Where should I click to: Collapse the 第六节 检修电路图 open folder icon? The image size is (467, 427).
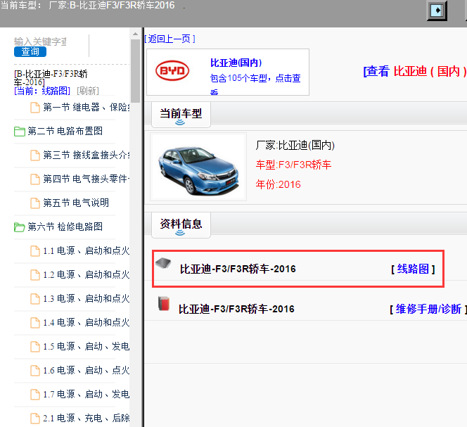pyautogui.click(x=20, y=227)
